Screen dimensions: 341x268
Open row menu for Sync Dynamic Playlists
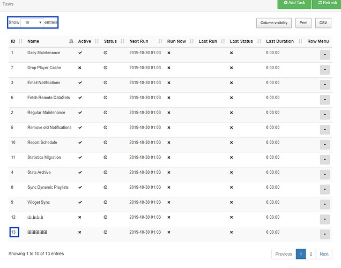(x=325, y=189)
